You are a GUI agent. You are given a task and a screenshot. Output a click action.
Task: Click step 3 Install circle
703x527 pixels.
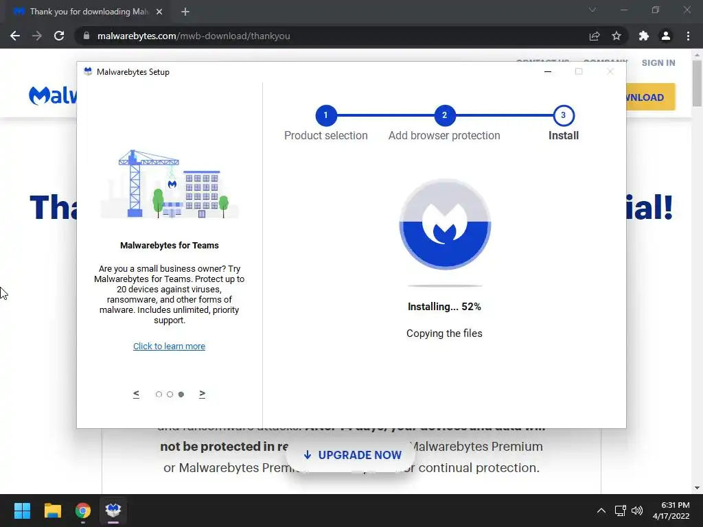564,115
